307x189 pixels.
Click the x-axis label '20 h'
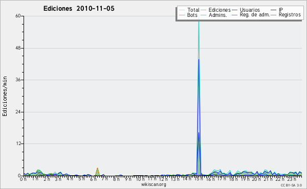click(257, 179)
